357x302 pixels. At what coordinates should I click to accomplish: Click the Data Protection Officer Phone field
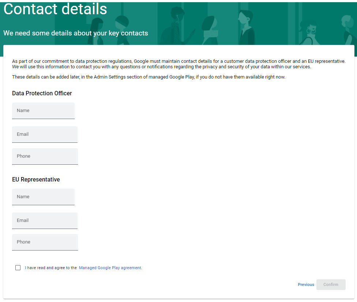click(x=45, y=156)
